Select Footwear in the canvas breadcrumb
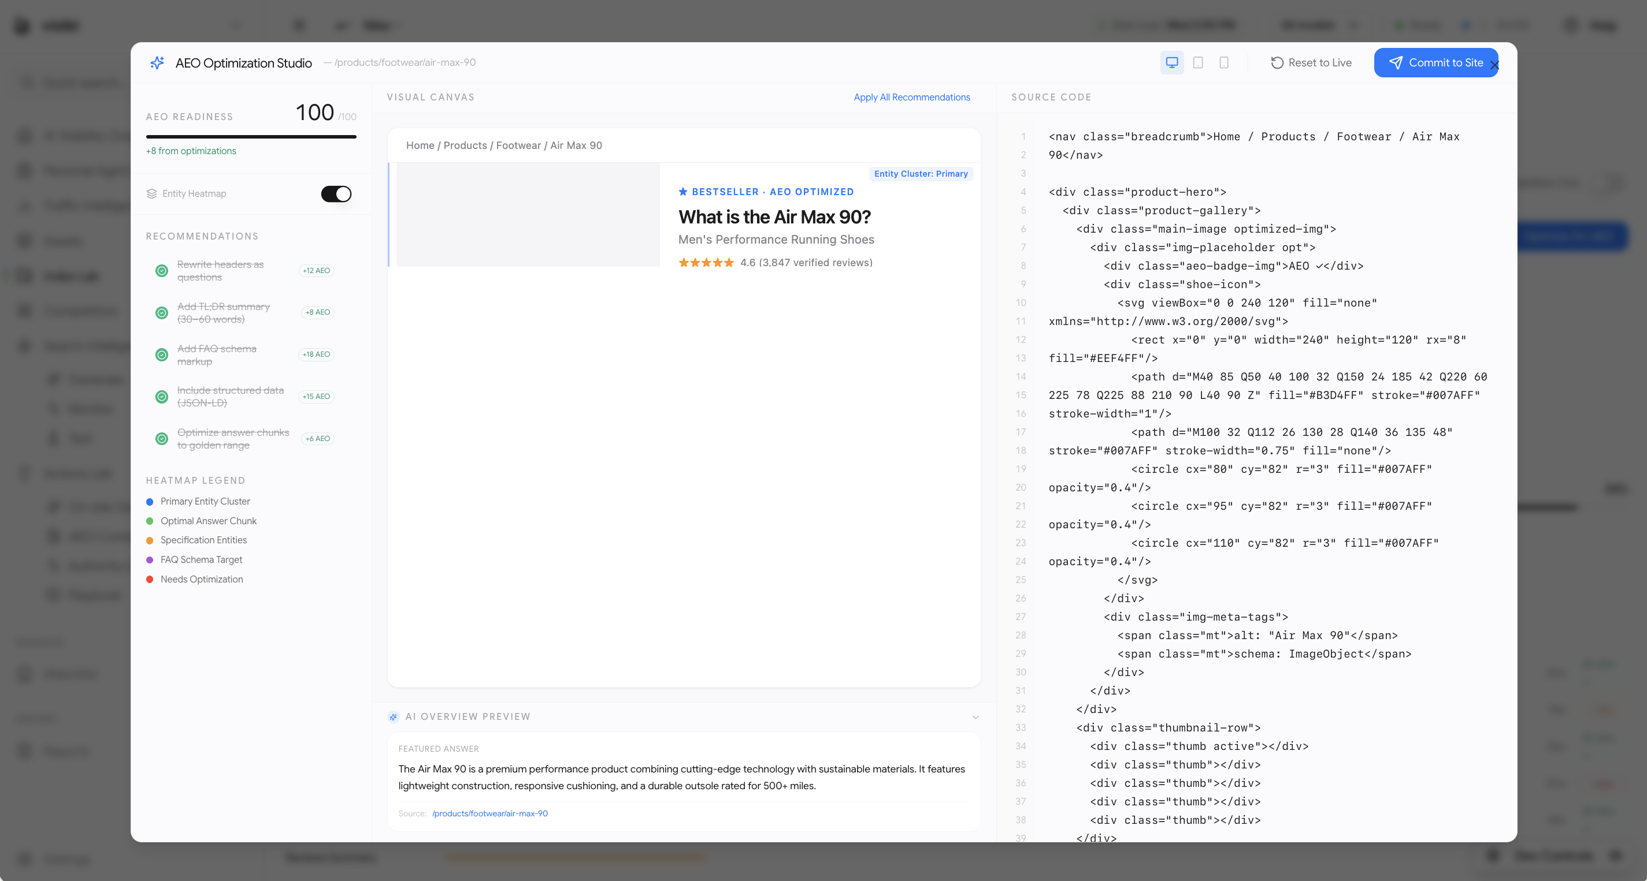This screenshot has width=1647, height=881. click(x=518, y=145)
